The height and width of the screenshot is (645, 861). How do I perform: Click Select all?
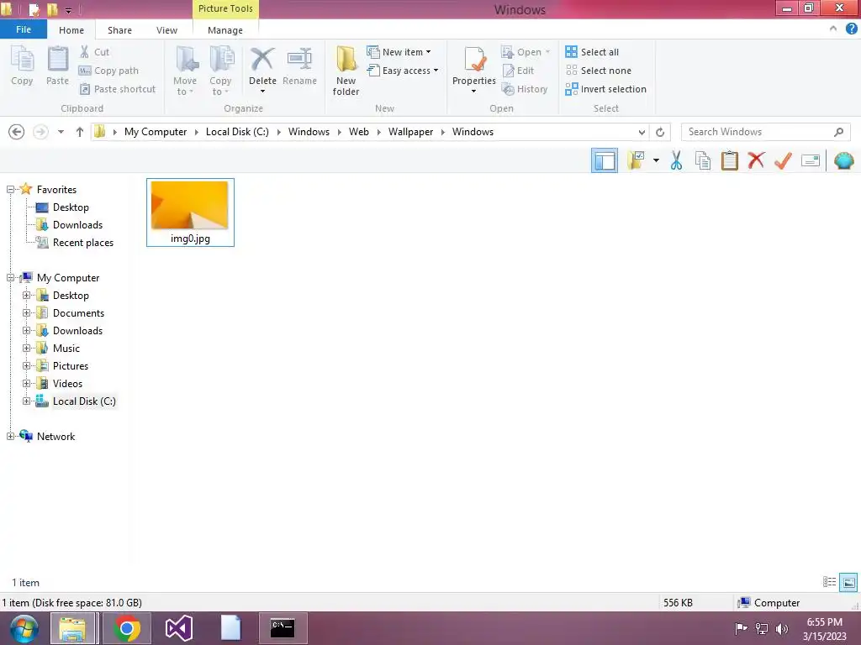(592, 51)
